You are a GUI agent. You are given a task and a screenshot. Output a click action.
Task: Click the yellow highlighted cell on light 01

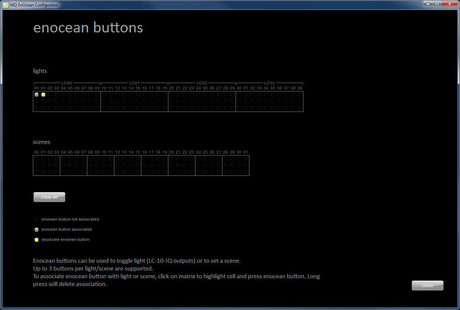pyautogui.click(x=43, y=95)
